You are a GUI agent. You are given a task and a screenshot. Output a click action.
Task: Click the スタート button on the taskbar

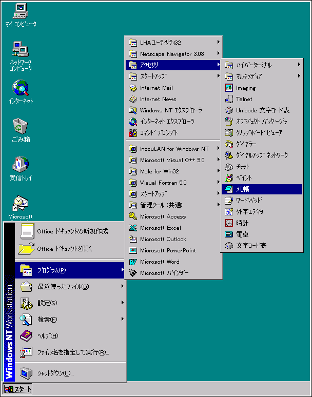17,389
